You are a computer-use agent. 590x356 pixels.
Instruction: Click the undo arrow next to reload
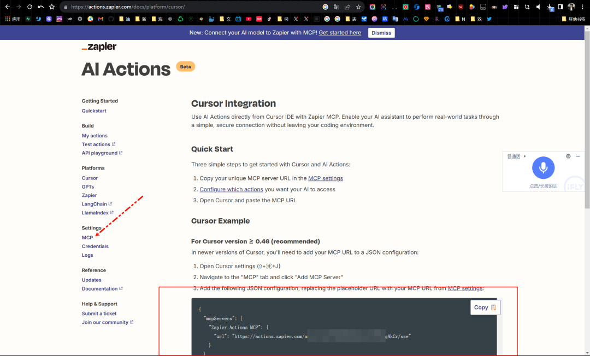coord(40,7)
